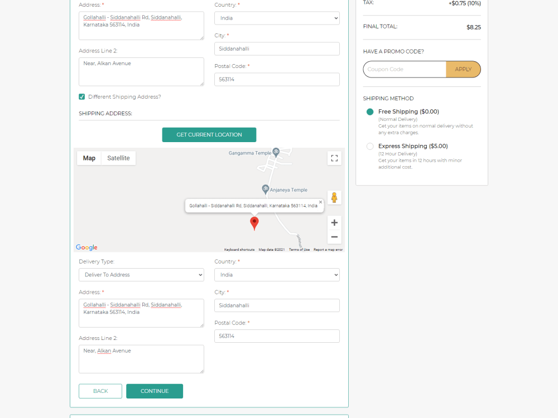Switch the map to Satellite view
This screenshot has width=558, height=418.
[x=118, y=158]
